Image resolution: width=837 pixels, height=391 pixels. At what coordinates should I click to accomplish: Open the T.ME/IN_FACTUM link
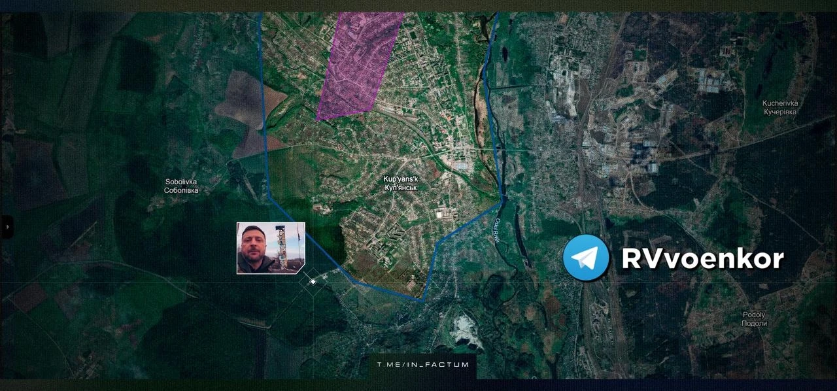pyautogui.click(x=422, y=364)
